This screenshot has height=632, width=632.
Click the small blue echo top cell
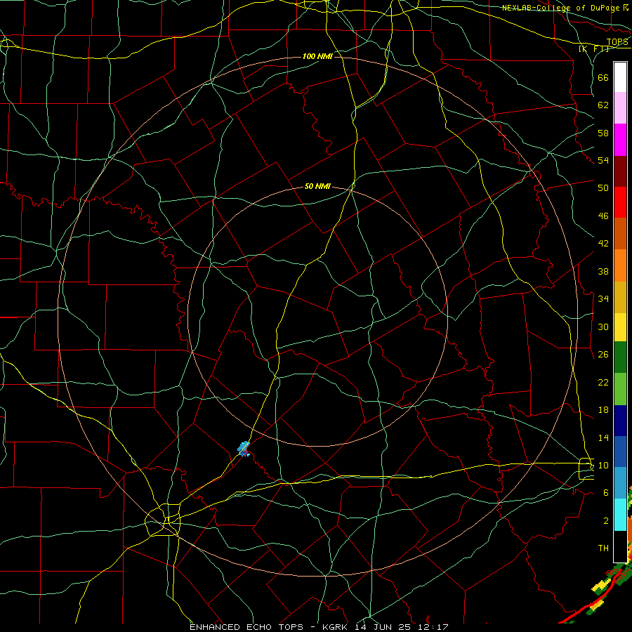coord(244,449)
